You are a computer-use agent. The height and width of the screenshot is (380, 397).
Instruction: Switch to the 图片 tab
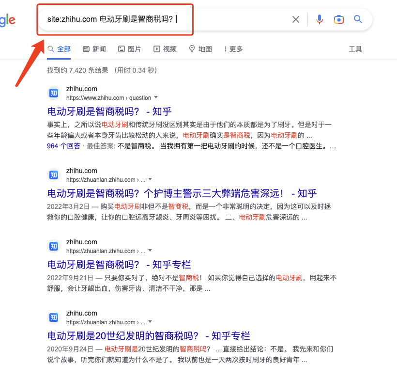coord(130,49)
